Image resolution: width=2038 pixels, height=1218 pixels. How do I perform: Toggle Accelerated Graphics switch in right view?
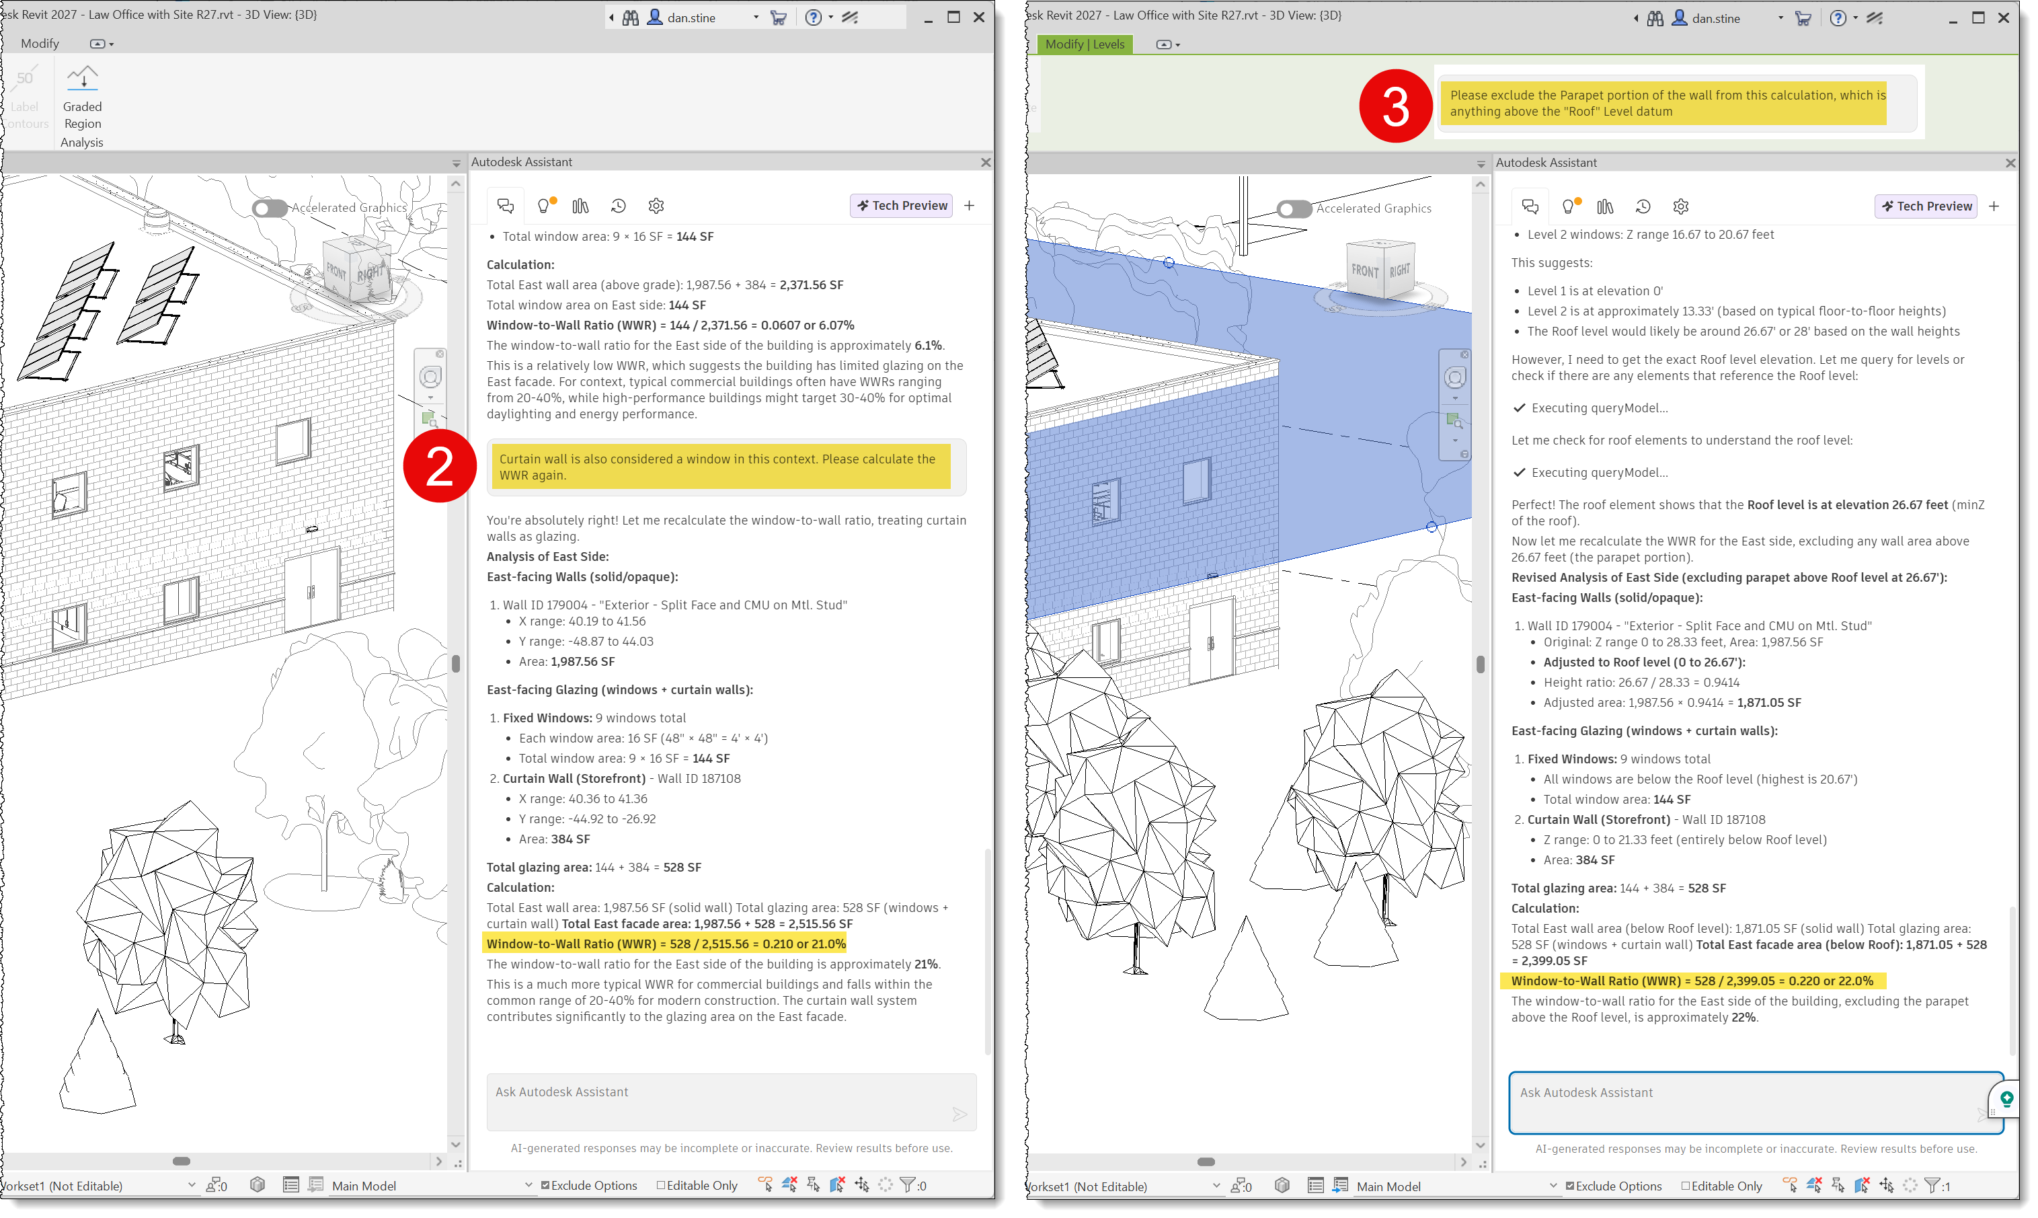1294,209
